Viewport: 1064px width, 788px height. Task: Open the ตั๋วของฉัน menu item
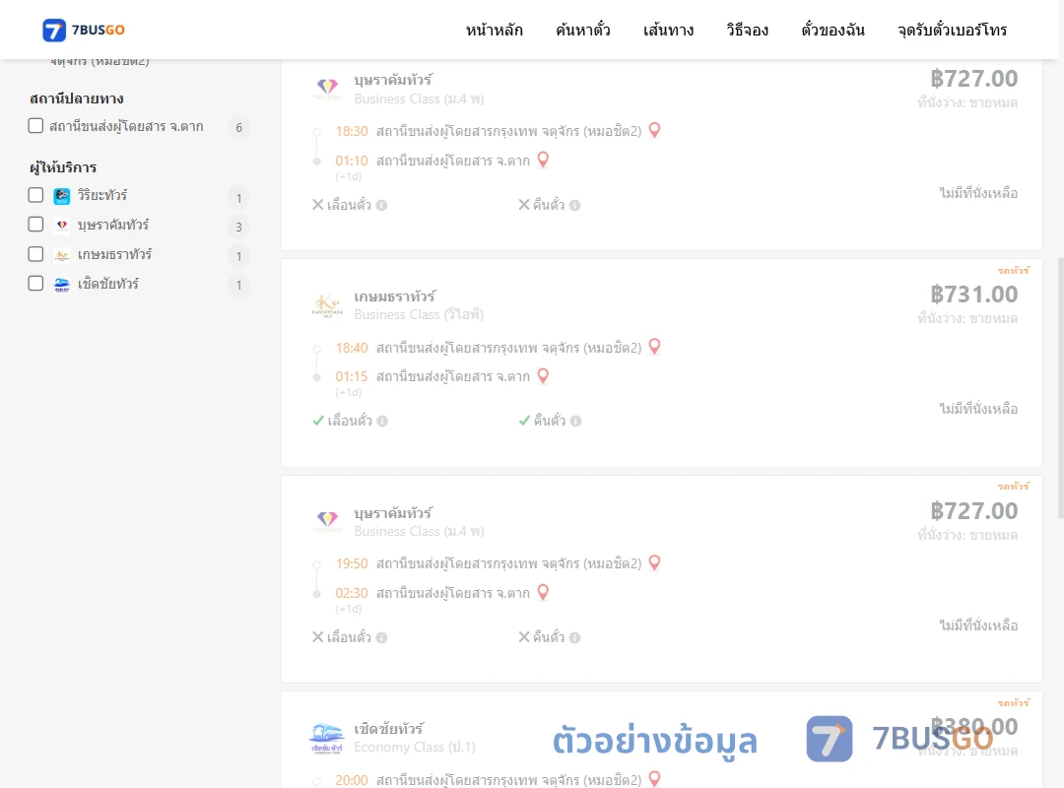[x=832, y=30]
